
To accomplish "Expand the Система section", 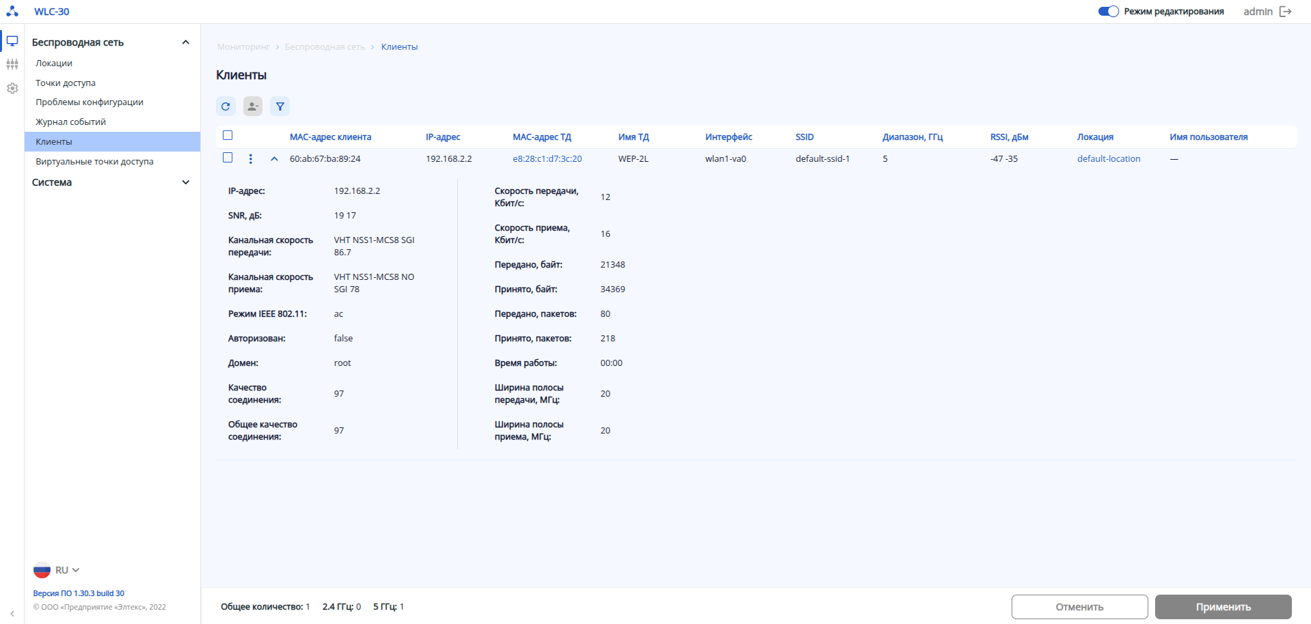I will click(185, 182).
